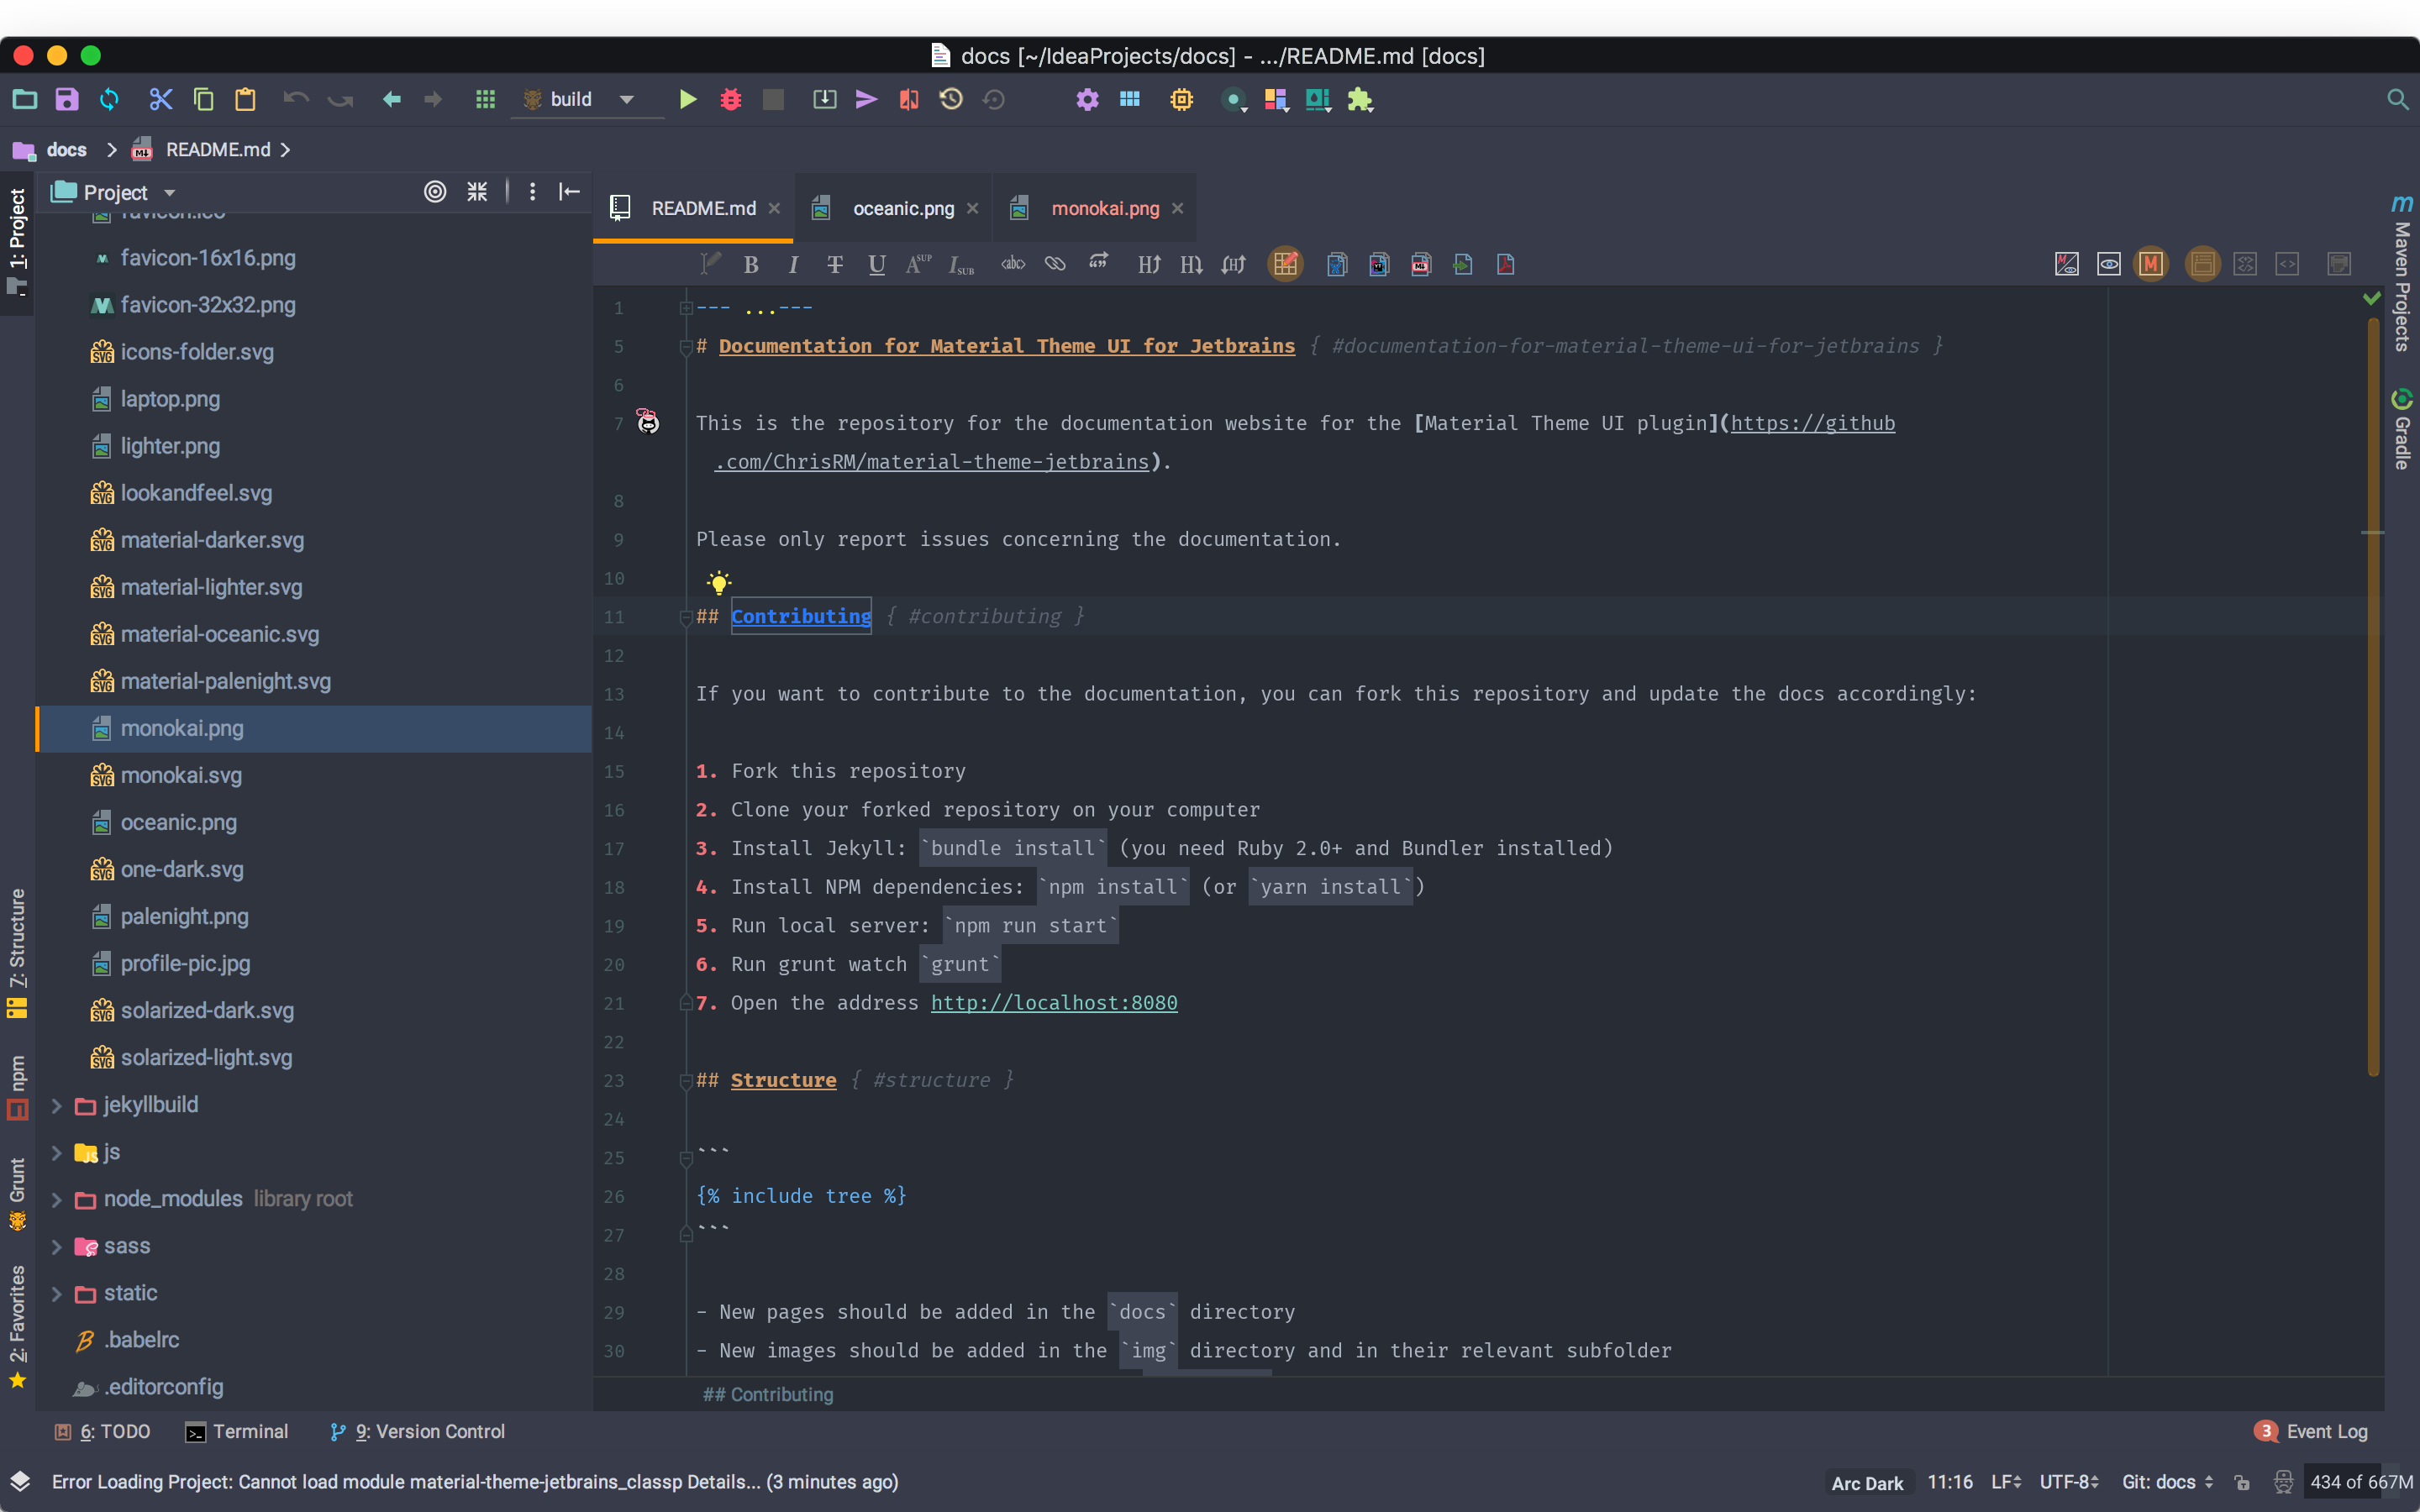Open the build run configuration dropdown

tap(627, 100)
